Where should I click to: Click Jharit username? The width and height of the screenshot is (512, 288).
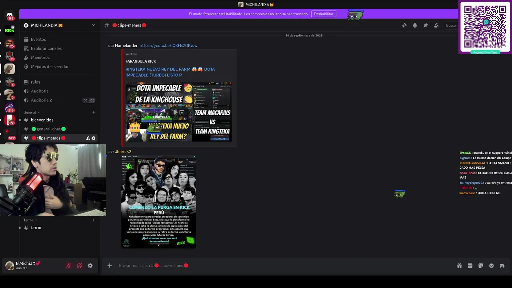(x=123, y=152)
